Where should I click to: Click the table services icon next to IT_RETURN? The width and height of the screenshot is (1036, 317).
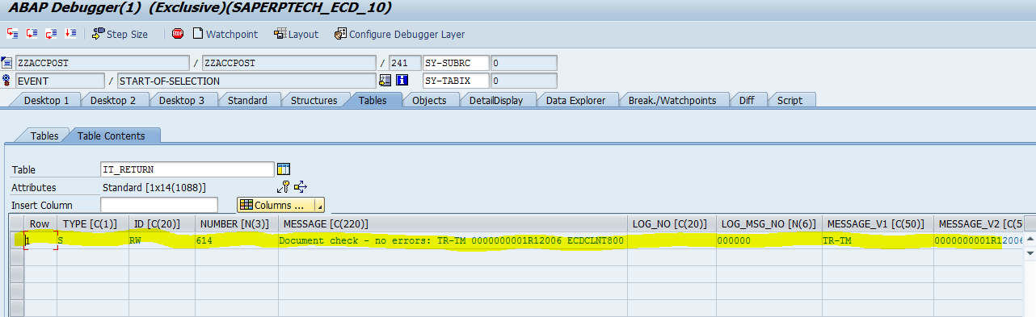point(284,169)
